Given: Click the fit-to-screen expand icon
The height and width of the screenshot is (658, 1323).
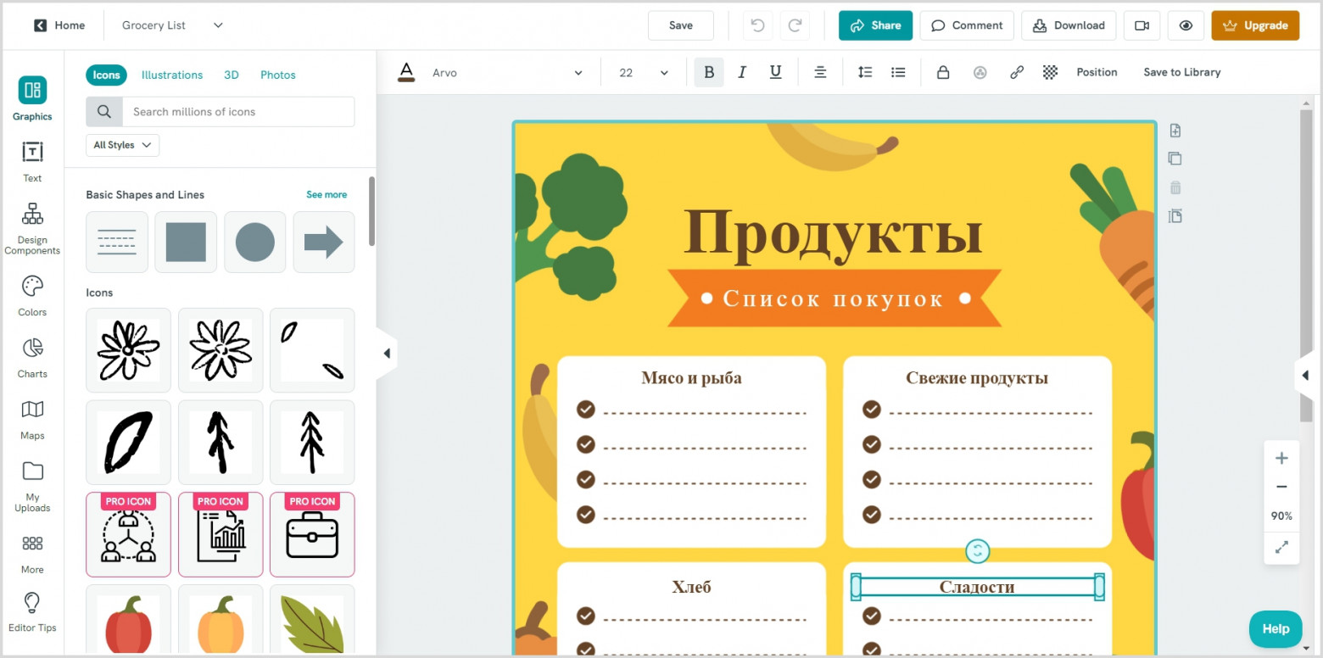Looking at the screenshot, I should pyautogui.click(x=1281, y=548).
